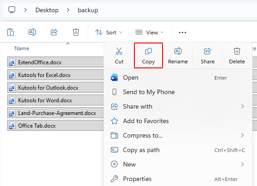
Task: Expand the chevron before backup in breadcrumb
Action: [68, 10]
